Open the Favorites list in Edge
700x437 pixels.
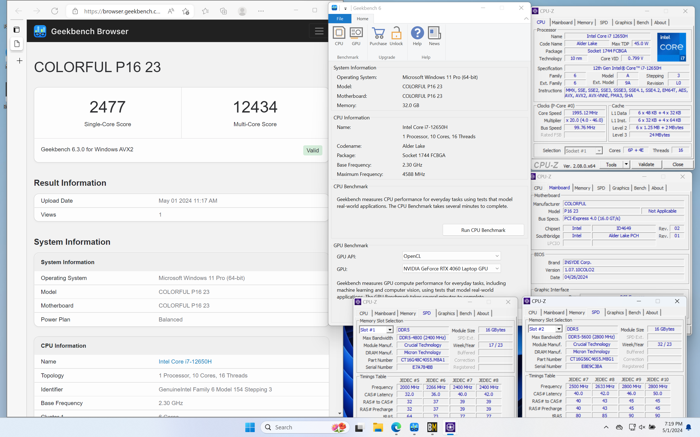(205, 11)
